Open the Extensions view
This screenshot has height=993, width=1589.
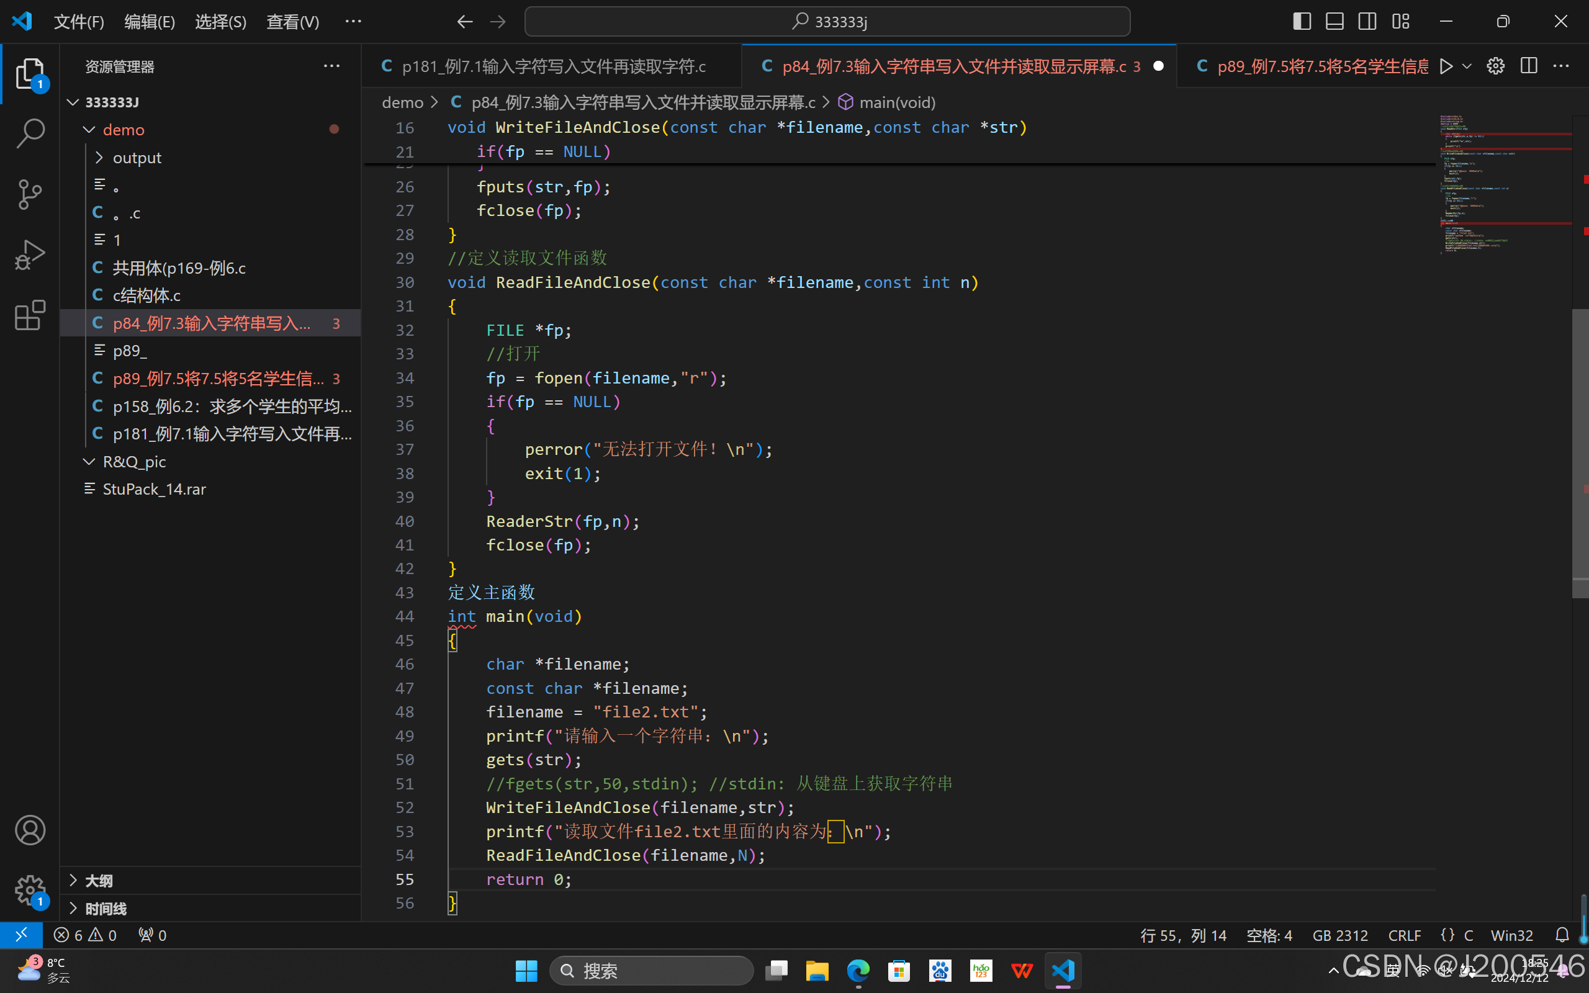pyautogui.click(x=30, y=316)
